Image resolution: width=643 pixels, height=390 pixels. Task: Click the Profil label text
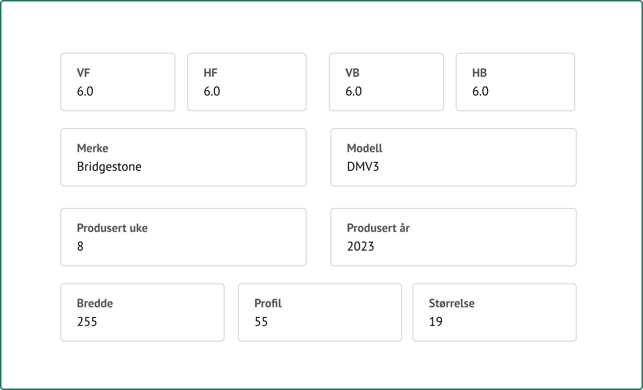tap(268, 303)
